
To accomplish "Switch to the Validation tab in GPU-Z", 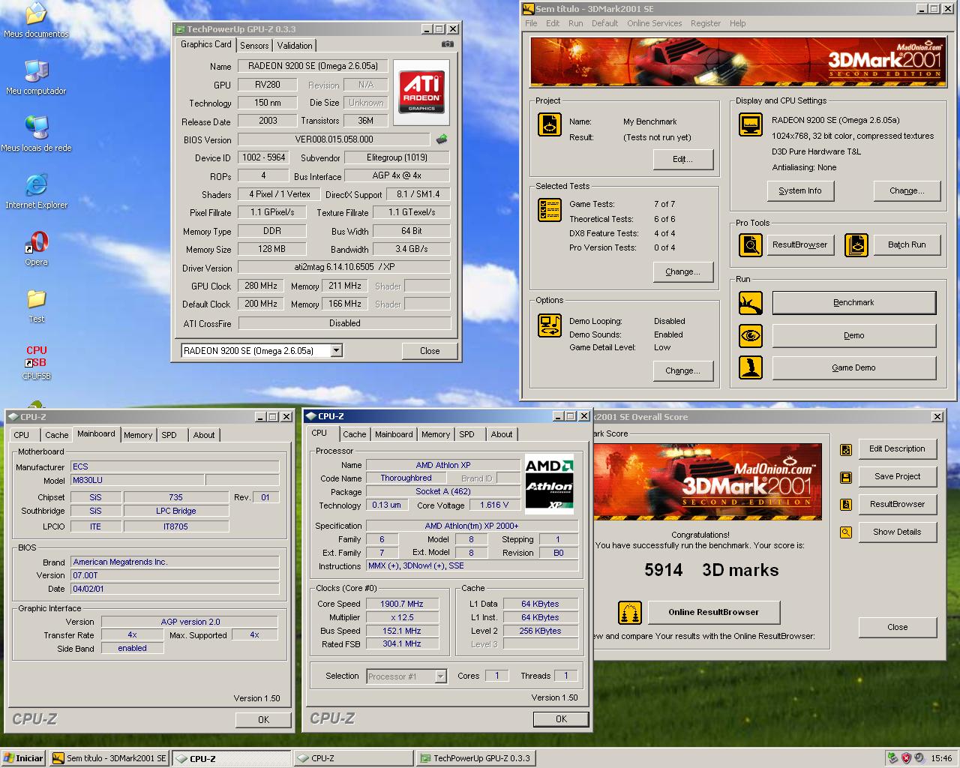I will click(x=295, y=46).
